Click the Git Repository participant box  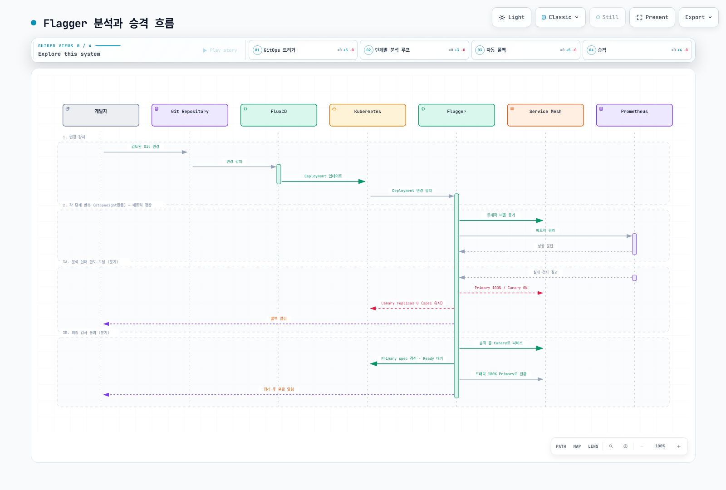coord(190,115)
